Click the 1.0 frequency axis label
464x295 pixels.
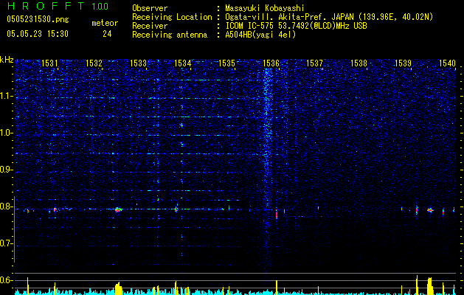point(7,133)
